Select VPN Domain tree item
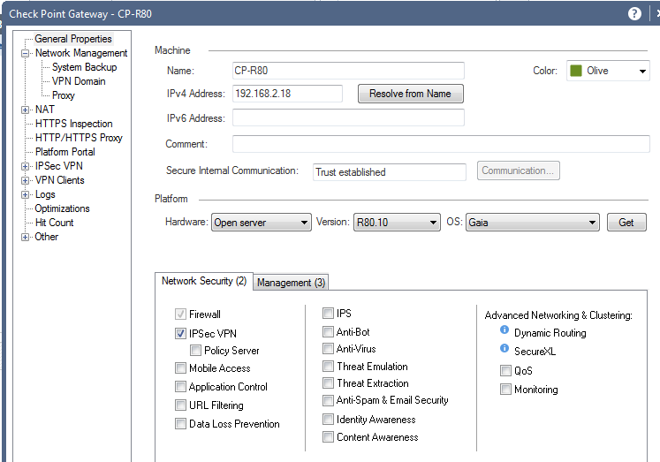This screenshot has width=660, height=462. (79, 81)
